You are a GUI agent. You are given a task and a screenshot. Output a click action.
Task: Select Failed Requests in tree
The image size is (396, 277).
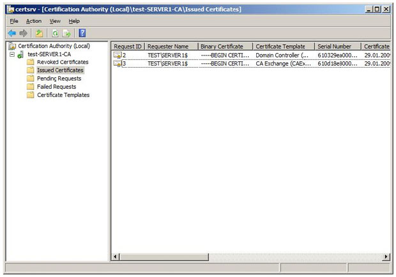tap(57, 87)
